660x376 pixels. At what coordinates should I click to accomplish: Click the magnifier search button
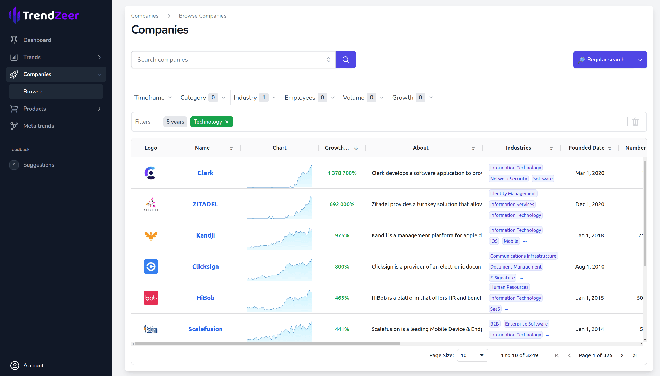pyautogui.click(x=345, y=60)
